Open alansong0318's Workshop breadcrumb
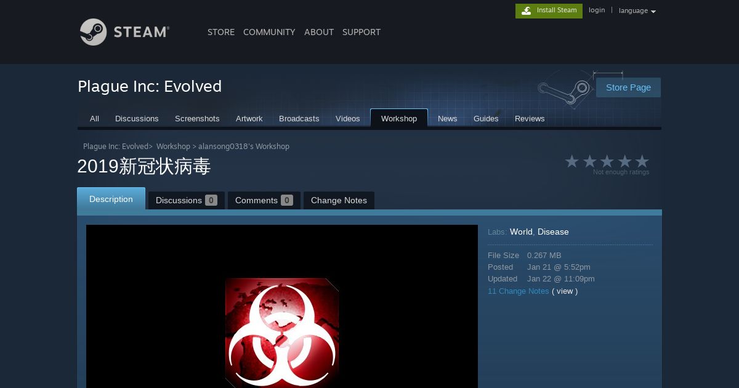 [x=244, y=147]
